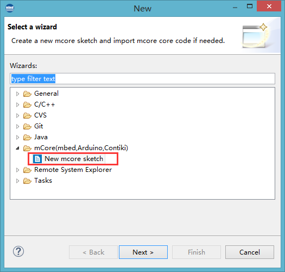This screenshot has height=272, width=285.
Task: Open the help question mark icon
Action: [18, 251]
